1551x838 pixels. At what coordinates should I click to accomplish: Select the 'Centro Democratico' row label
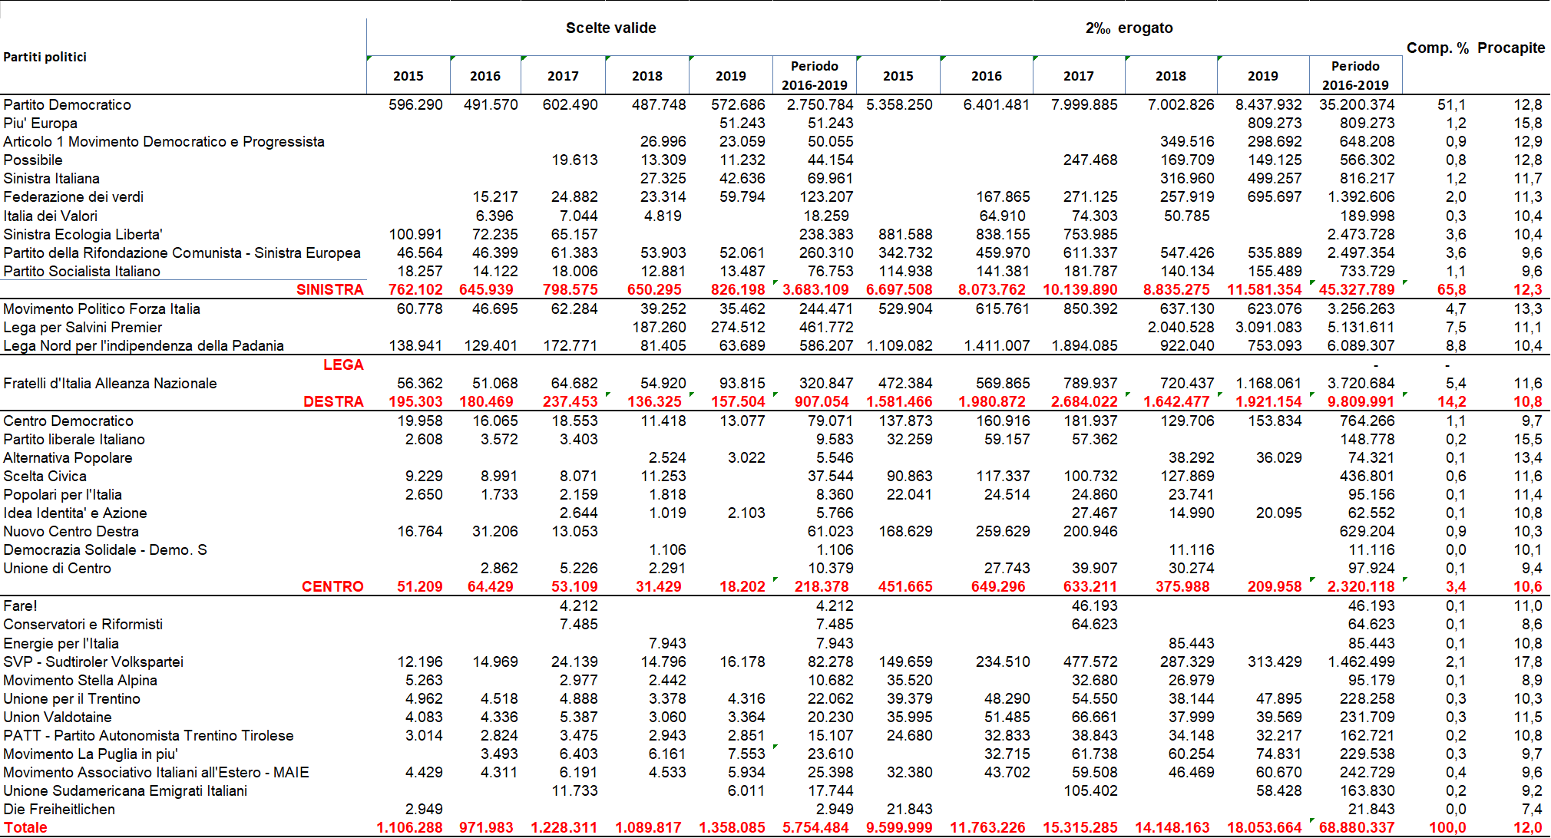pos(68,421)
